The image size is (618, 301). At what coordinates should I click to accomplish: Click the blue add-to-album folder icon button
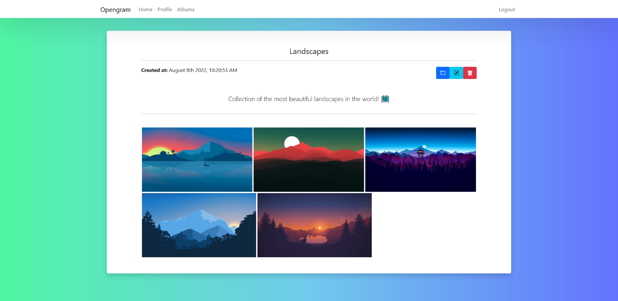pos(443,73)
